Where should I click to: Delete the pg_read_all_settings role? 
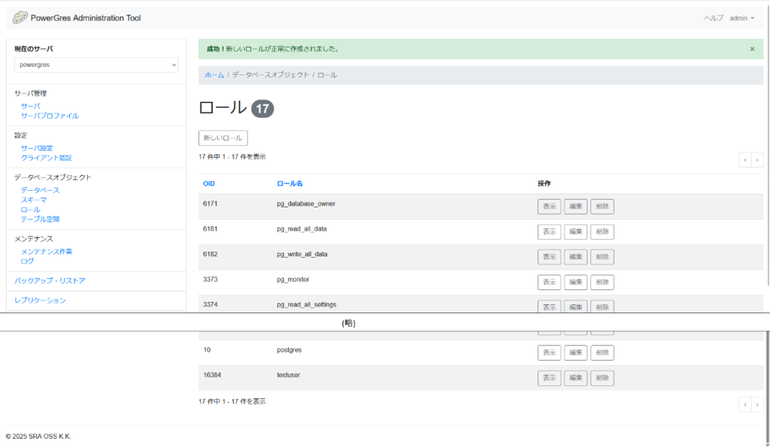[x=602, y=307]
